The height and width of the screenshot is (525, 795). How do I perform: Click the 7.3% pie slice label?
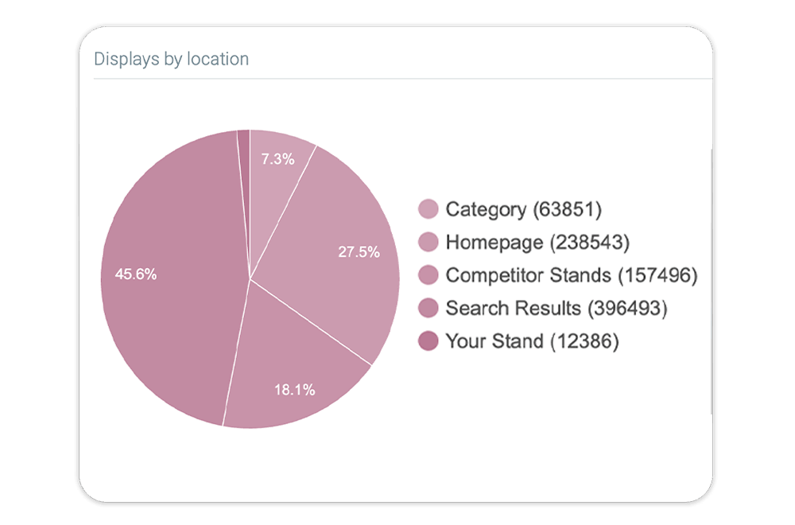click(277, 159)
